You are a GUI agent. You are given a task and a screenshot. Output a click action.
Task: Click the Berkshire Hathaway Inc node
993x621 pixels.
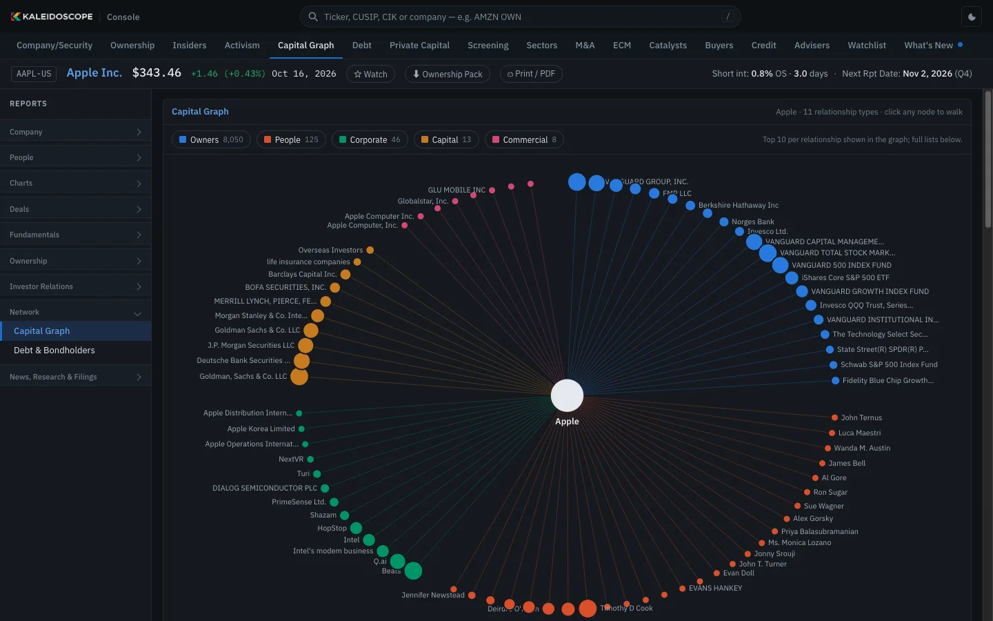point(690,206)
